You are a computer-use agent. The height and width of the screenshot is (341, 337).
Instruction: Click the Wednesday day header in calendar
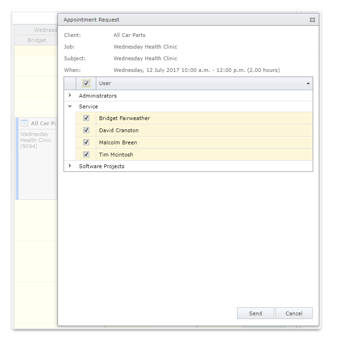pos(45,30)
